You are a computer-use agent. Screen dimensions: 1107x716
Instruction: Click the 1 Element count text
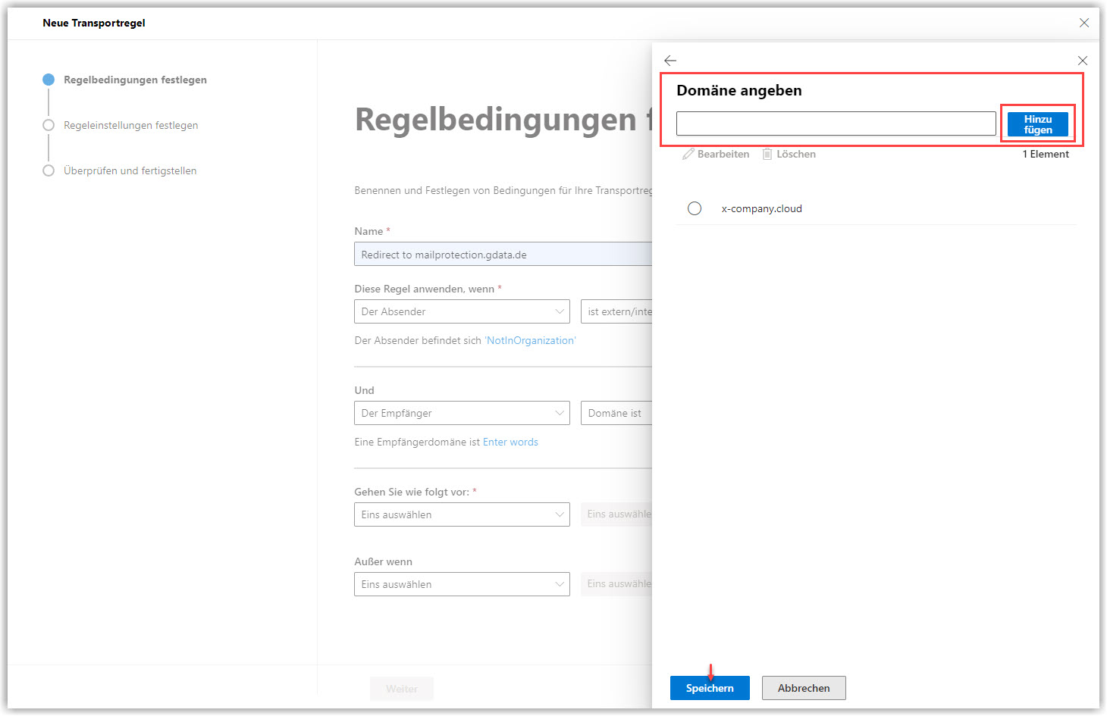point(1046,154)
